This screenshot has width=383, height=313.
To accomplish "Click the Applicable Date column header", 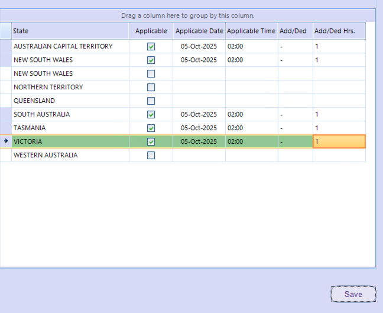I will pyautogui.click(x=199, y=31).
